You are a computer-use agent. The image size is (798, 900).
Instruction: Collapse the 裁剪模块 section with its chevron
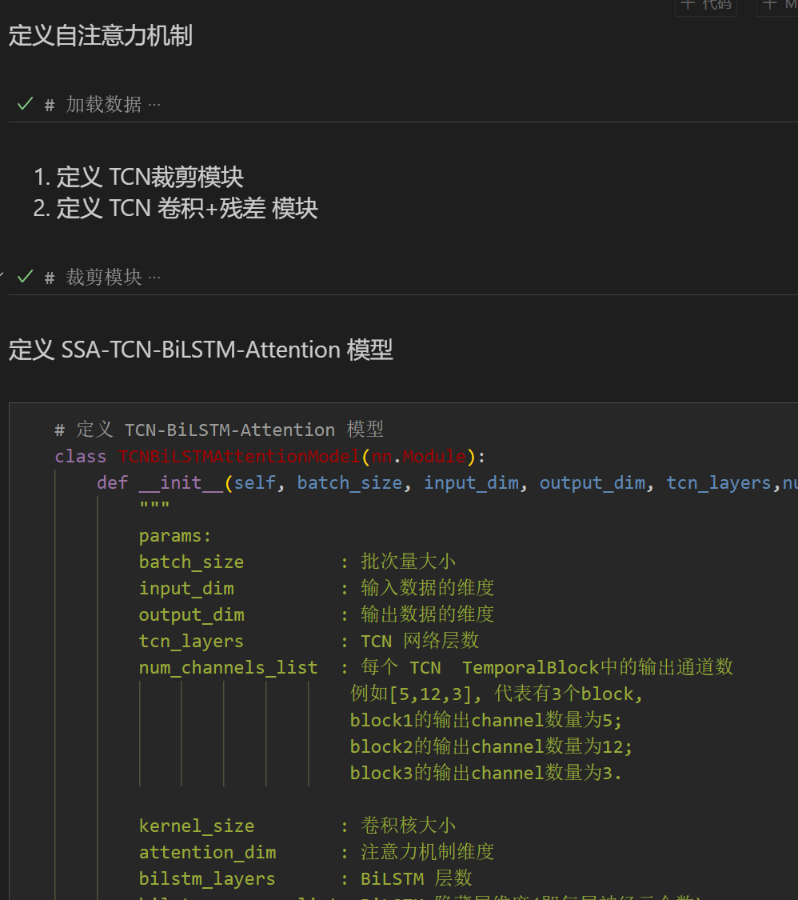2,272
